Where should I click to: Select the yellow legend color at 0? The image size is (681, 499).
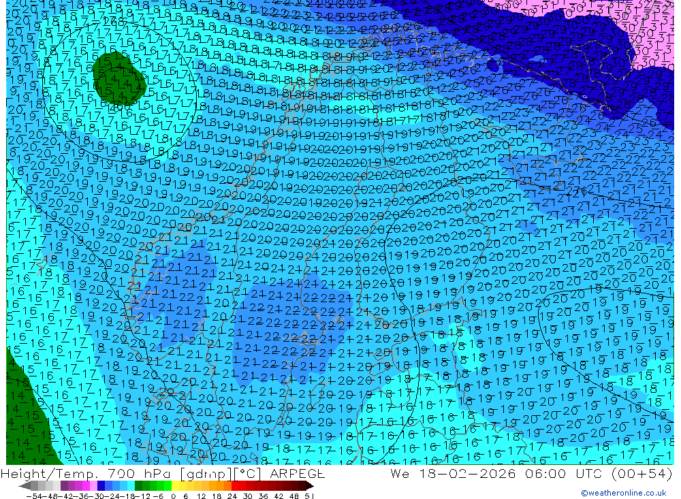[176, 486]
